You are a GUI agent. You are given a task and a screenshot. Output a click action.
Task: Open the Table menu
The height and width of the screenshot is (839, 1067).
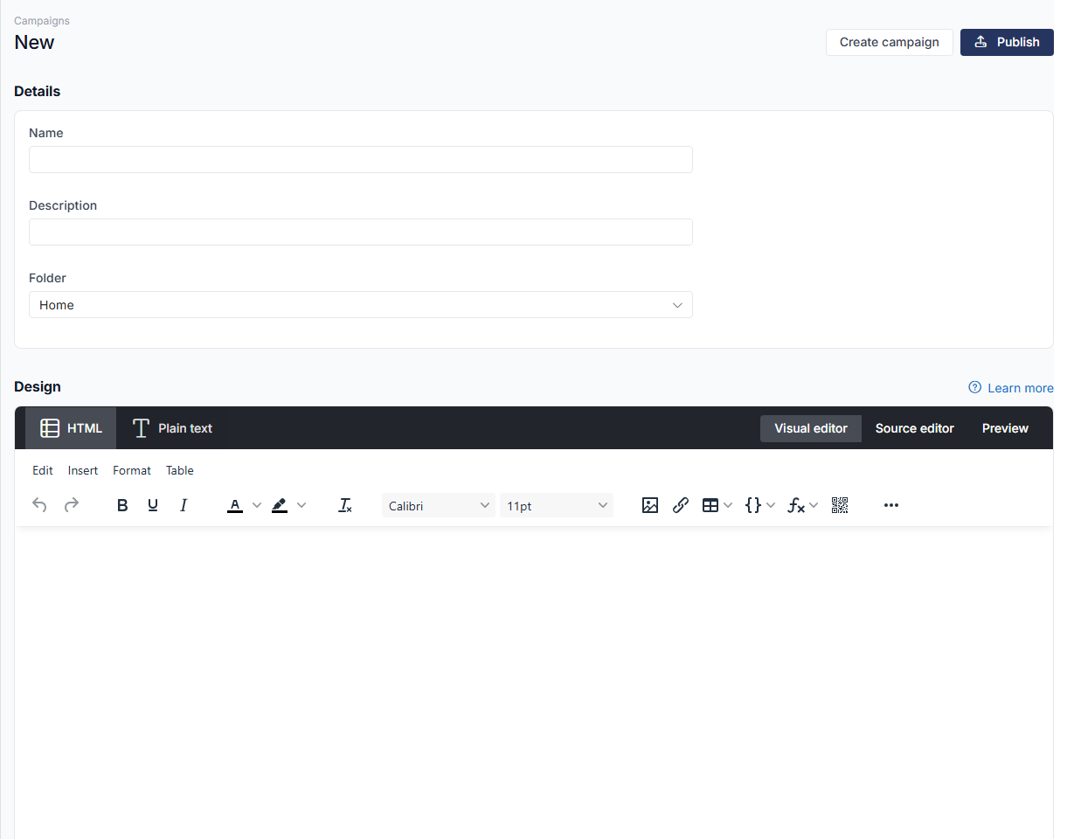180,470
